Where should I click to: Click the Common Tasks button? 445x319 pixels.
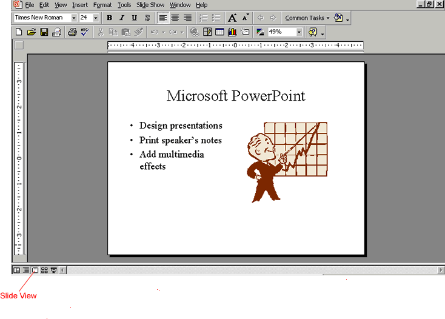click(x=307, y=18)
